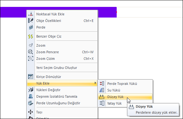Select the Obje Özellikleri icon

click(31, 21)
